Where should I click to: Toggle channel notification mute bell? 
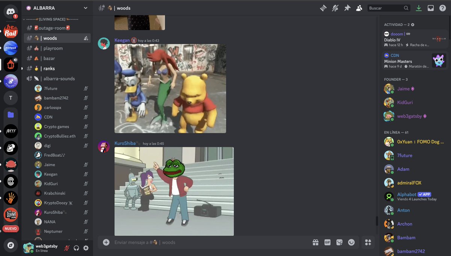[335, 8]
